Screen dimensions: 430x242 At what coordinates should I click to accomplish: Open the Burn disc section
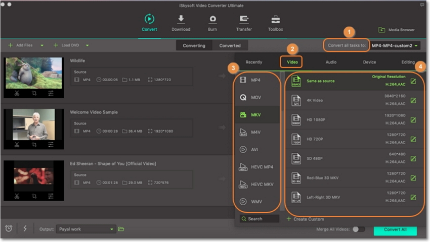click(x=213, y=20)
